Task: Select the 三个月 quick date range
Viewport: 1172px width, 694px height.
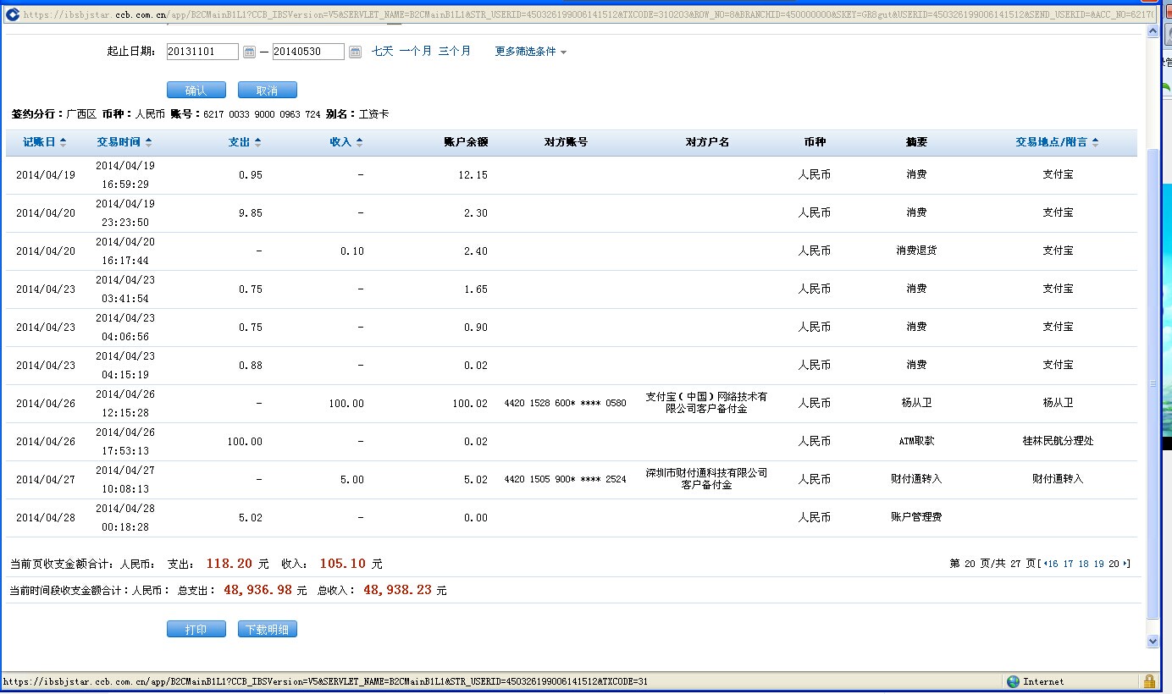Action: pyautogui.click(x=454, y=52)
